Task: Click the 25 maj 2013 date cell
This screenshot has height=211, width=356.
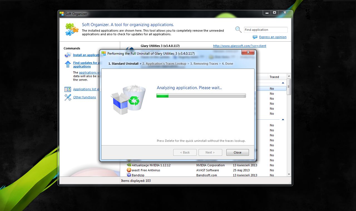Action: tap(241, 170)
